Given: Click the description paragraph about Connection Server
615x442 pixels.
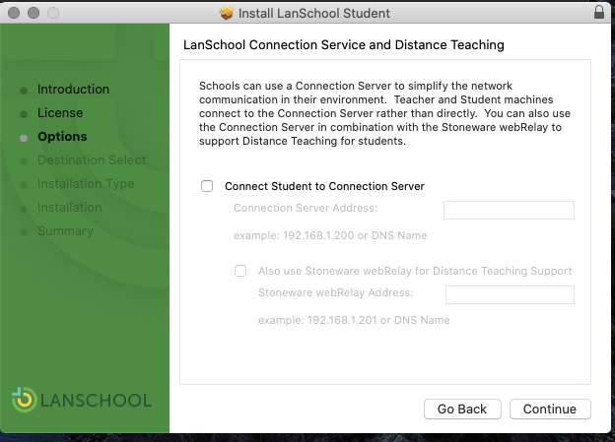Looking at the screenshot, I should pos(384,113).
